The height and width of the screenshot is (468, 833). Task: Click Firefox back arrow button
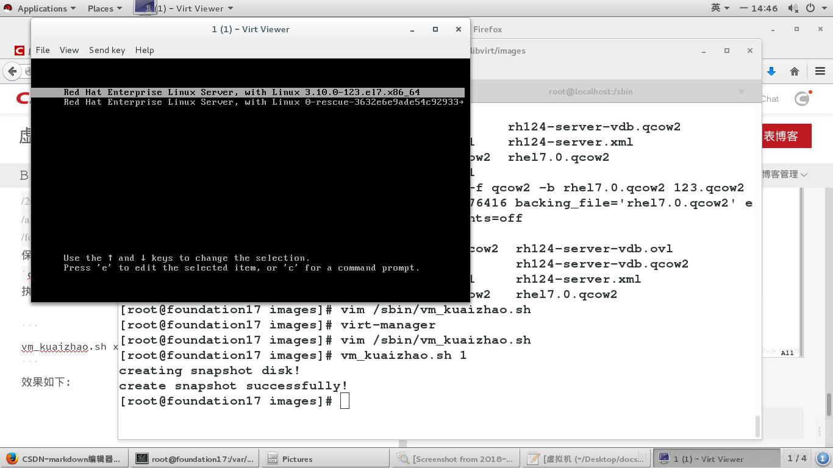click(x=12, y=71)
